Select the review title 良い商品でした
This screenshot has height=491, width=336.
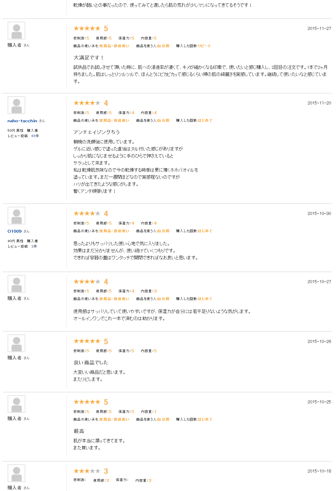click(x=91, y=363)
